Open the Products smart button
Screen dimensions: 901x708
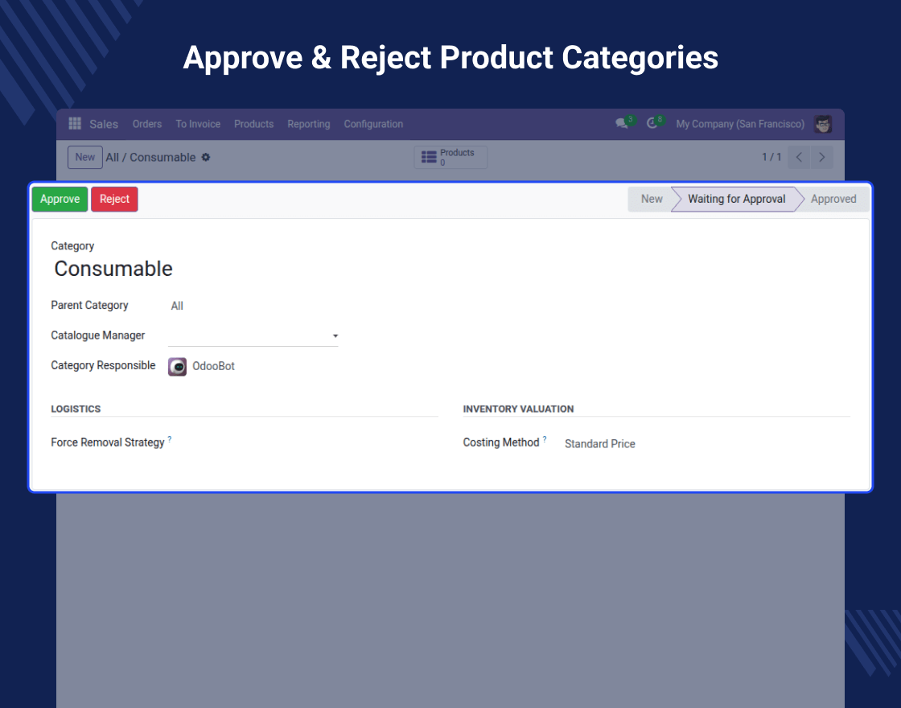pos(450,157)
